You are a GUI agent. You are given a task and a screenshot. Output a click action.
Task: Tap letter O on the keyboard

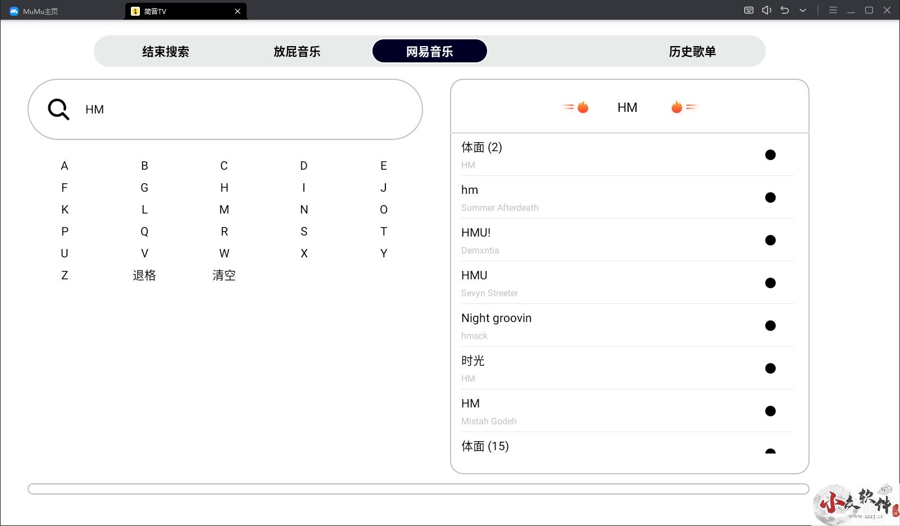point(384,210)
